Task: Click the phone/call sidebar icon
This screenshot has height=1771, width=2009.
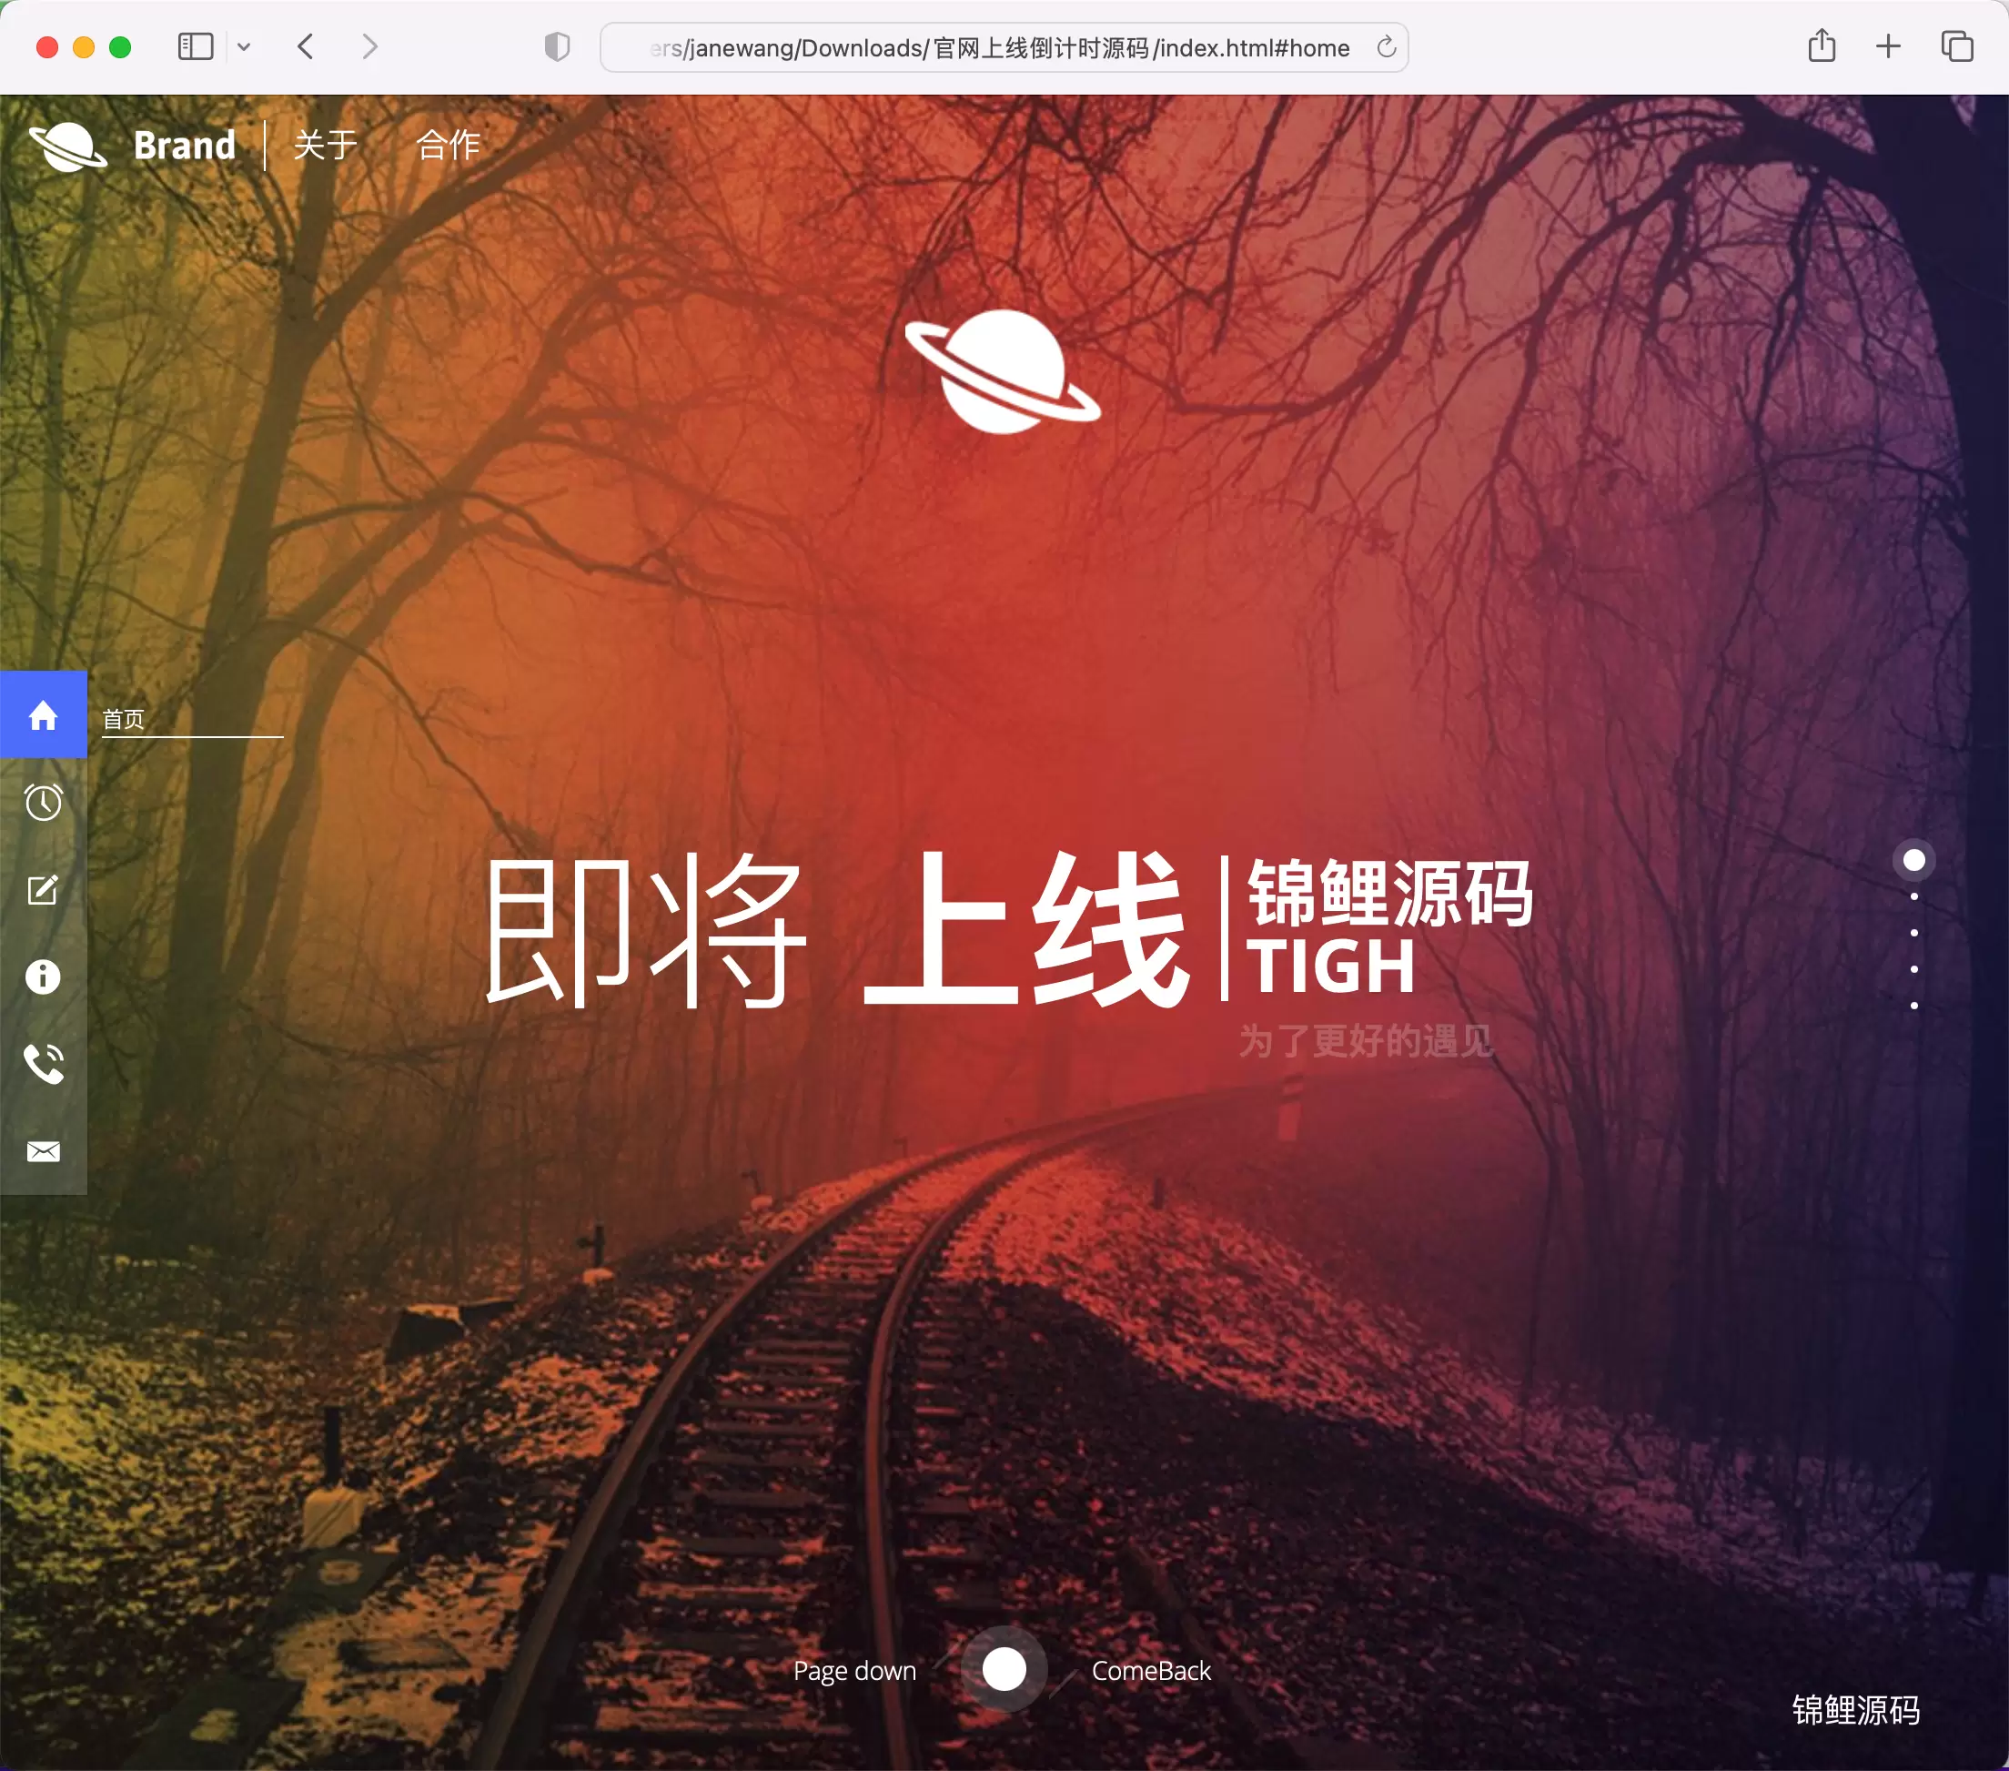Action: click(43, 1061)
